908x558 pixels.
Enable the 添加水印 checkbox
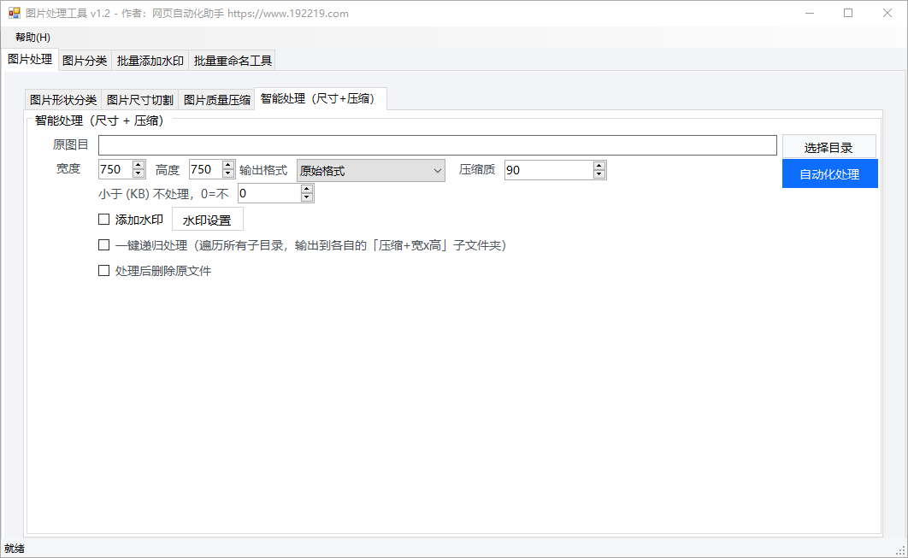click(x=104, y=220)
